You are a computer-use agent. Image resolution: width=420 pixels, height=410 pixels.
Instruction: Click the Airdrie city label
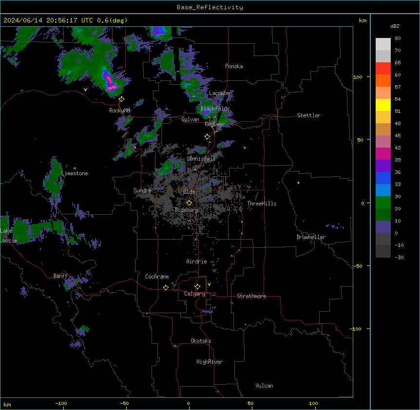click(196, 261)
